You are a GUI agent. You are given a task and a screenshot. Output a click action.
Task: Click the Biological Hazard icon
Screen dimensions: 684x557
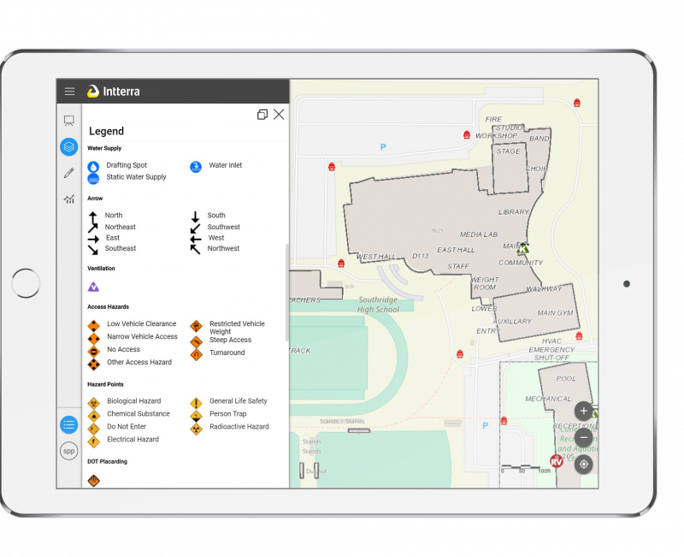coord(93,403)
